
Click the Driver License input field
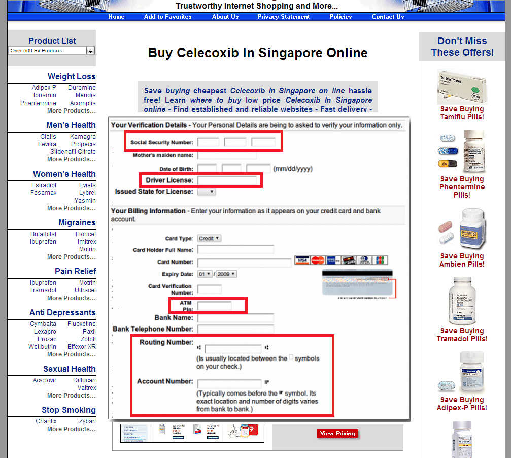pyautogui.click(x=227, y=180)
